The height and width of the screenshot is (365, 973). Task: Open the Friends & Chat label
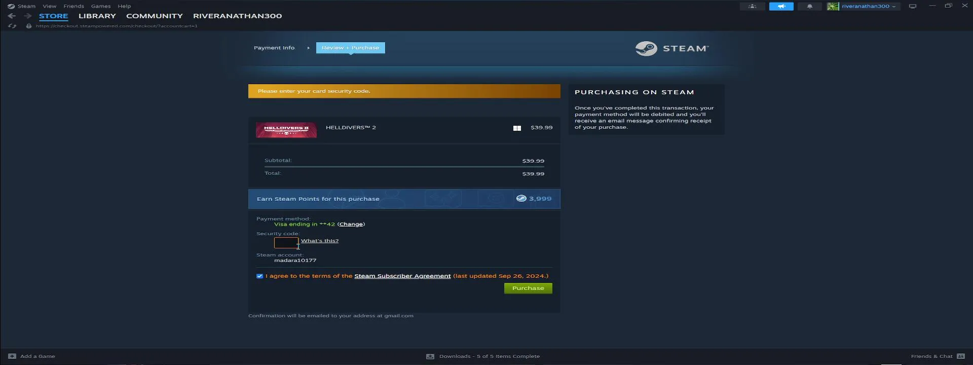point(931,356)
